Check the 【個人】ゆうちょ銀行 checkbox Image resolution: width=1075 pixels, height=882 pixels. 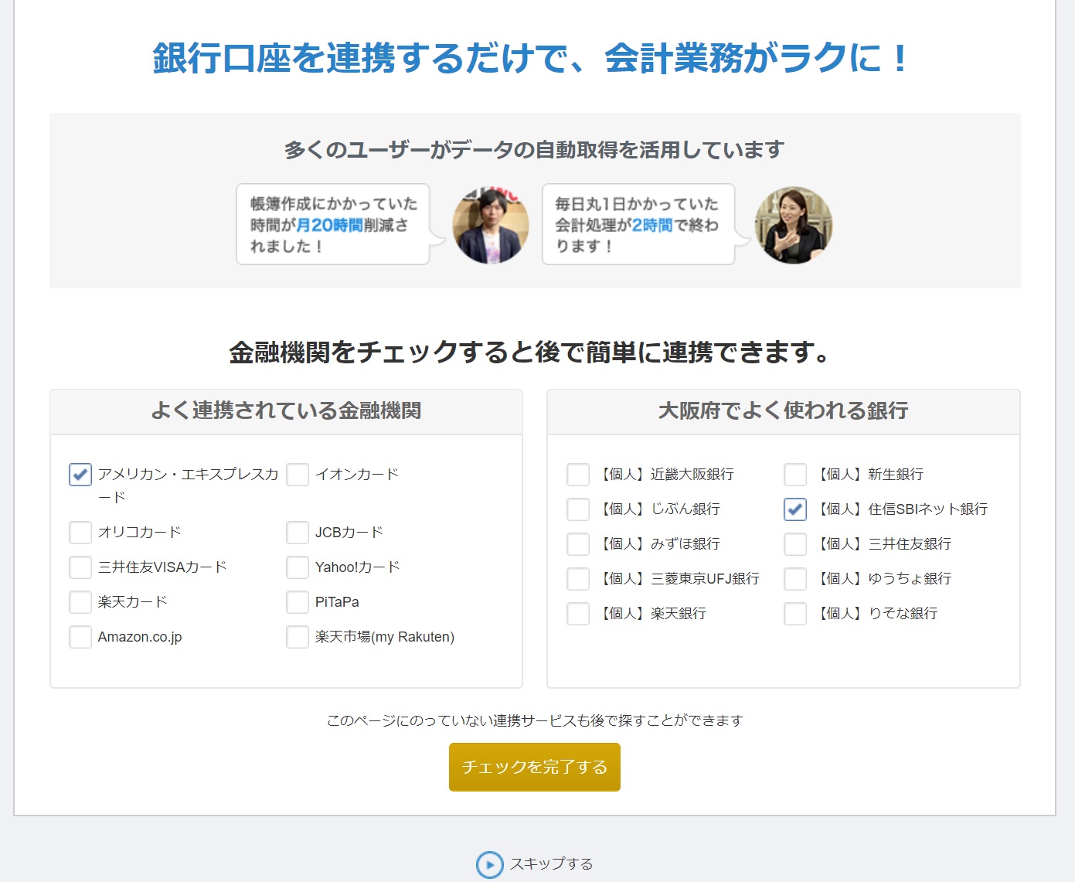click(795, 579)
